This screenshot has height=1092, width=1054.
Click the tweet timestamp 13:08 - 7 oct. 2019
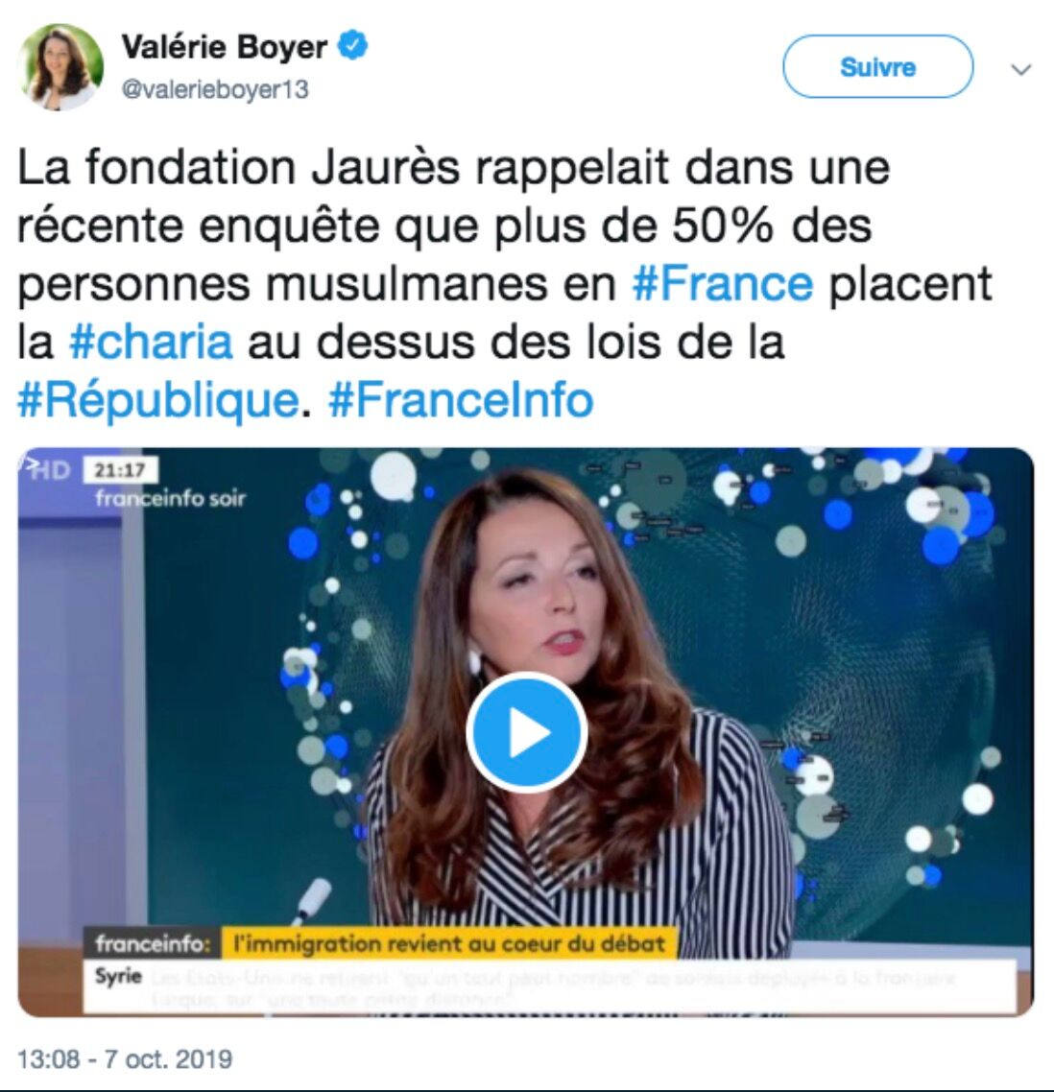click(x=125, y=1059)
